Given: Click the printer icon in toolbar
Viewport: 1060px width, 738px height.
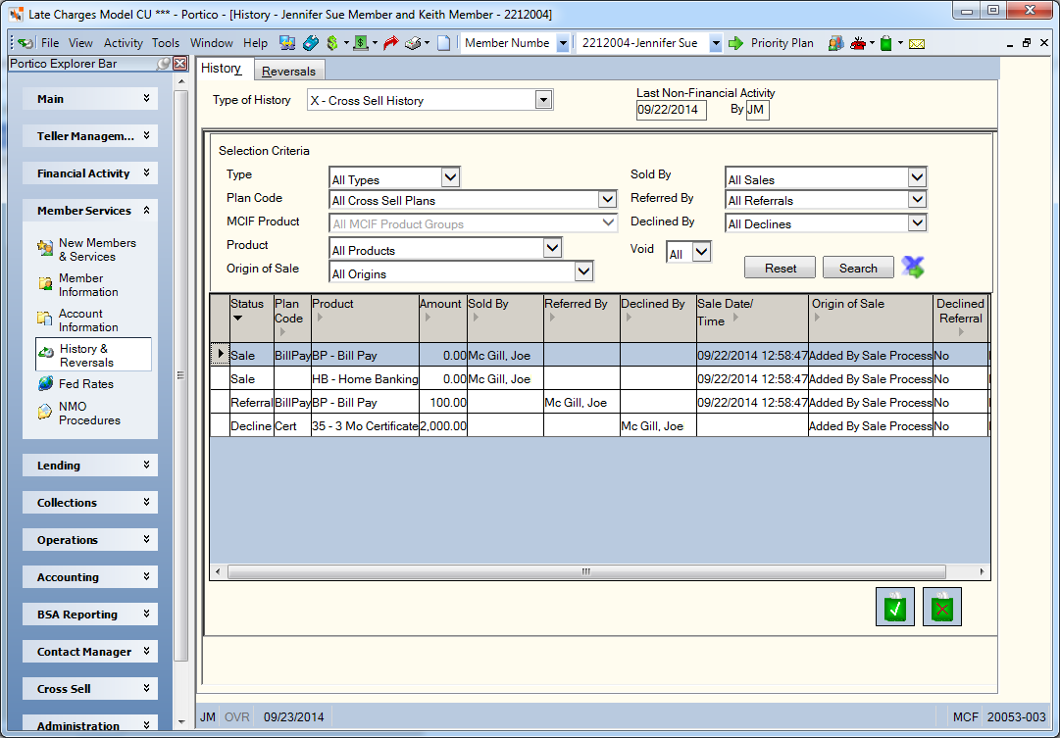Looking at the screenshot, I should [413, 43].
